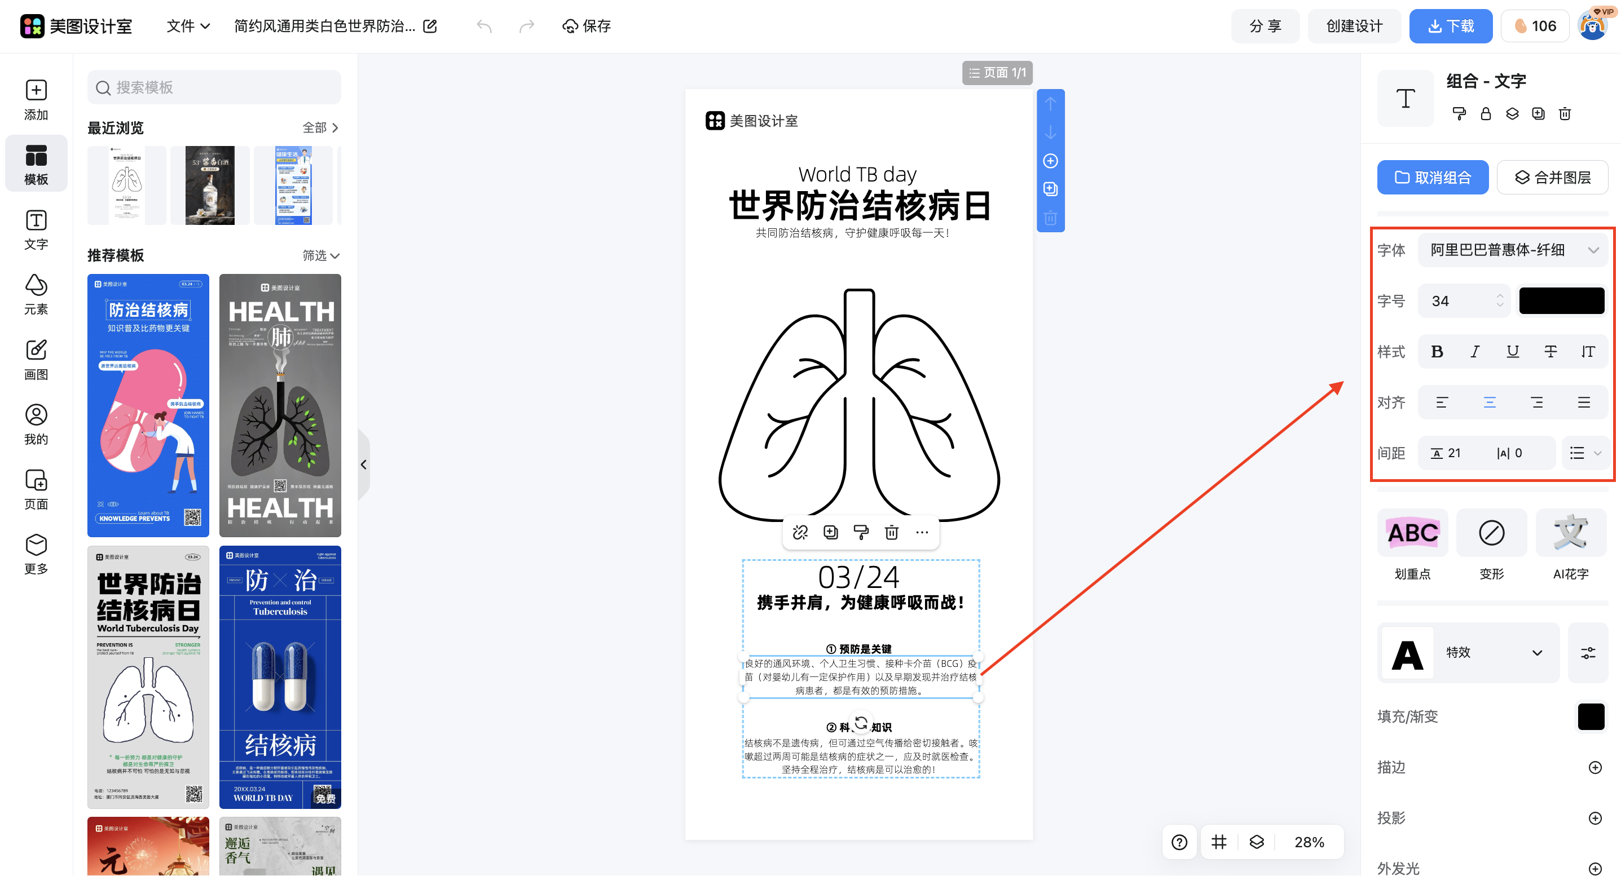This screenshot has height=876, width=1621.
Task: Toggle bold formatting
Action: (1437, 352)
